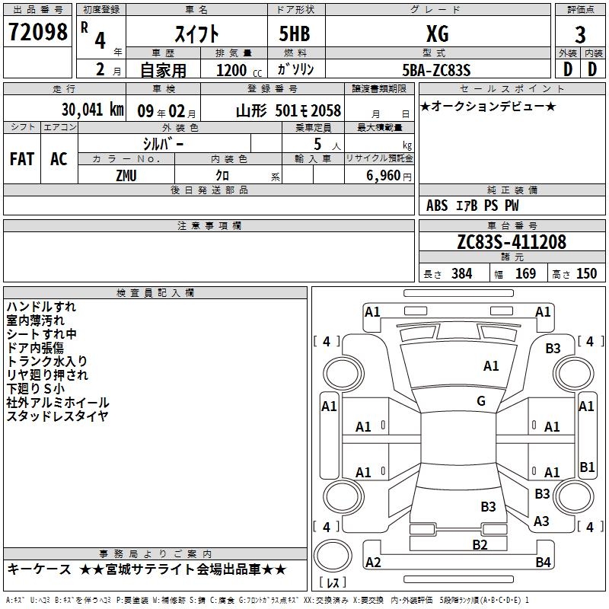Viewport: 609px width, 609px height.
Task: Click shift type FAT
Action: tap(22, 159)
